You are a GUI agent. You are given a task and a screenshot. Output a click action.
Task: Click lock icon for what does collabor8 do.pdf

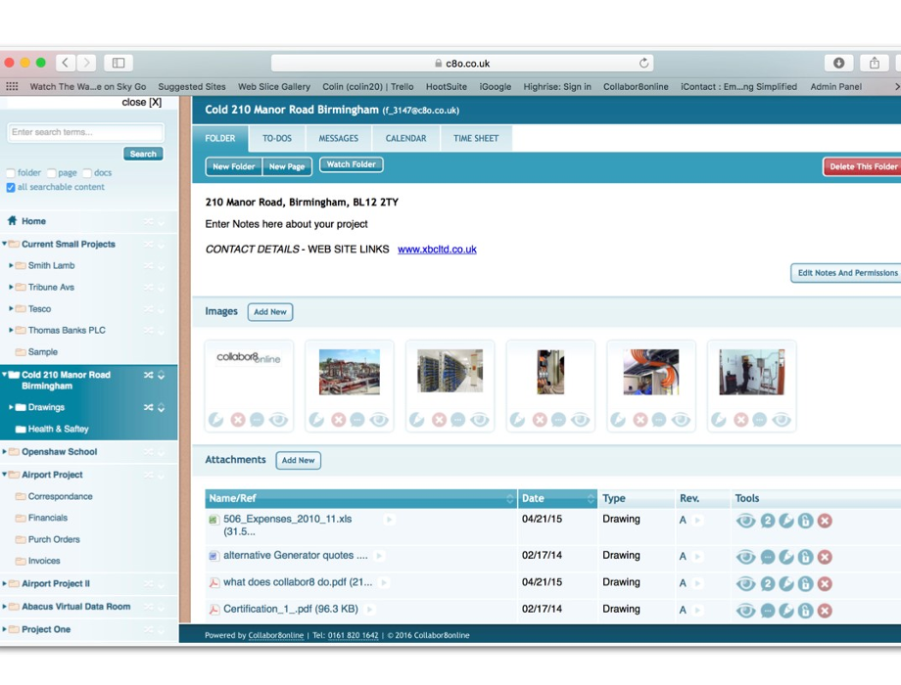(x=805, y=584)
